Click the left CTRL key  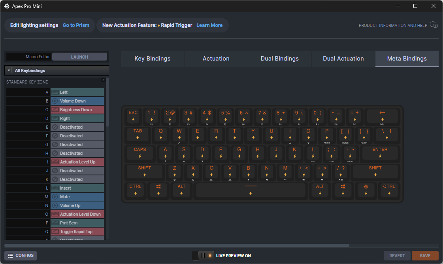pyautogui.click(x=135, y=190)
